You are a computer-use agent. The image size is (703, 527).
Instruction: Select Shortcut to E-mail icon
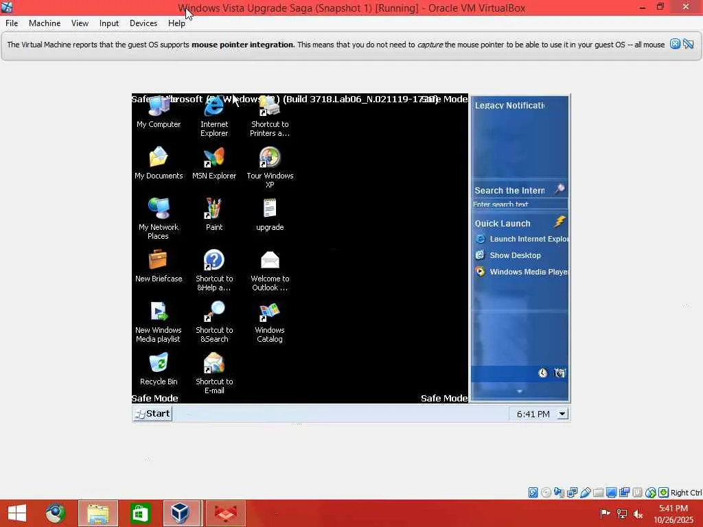(x=214, y=373)
